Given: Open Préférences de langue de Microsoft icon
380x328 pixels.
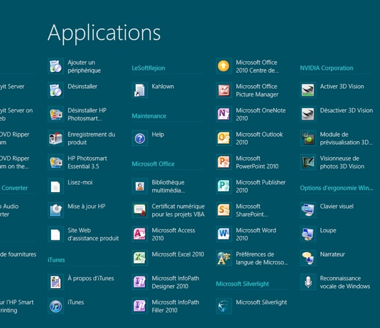Looking at the screenshot, I should click(224, 258).
